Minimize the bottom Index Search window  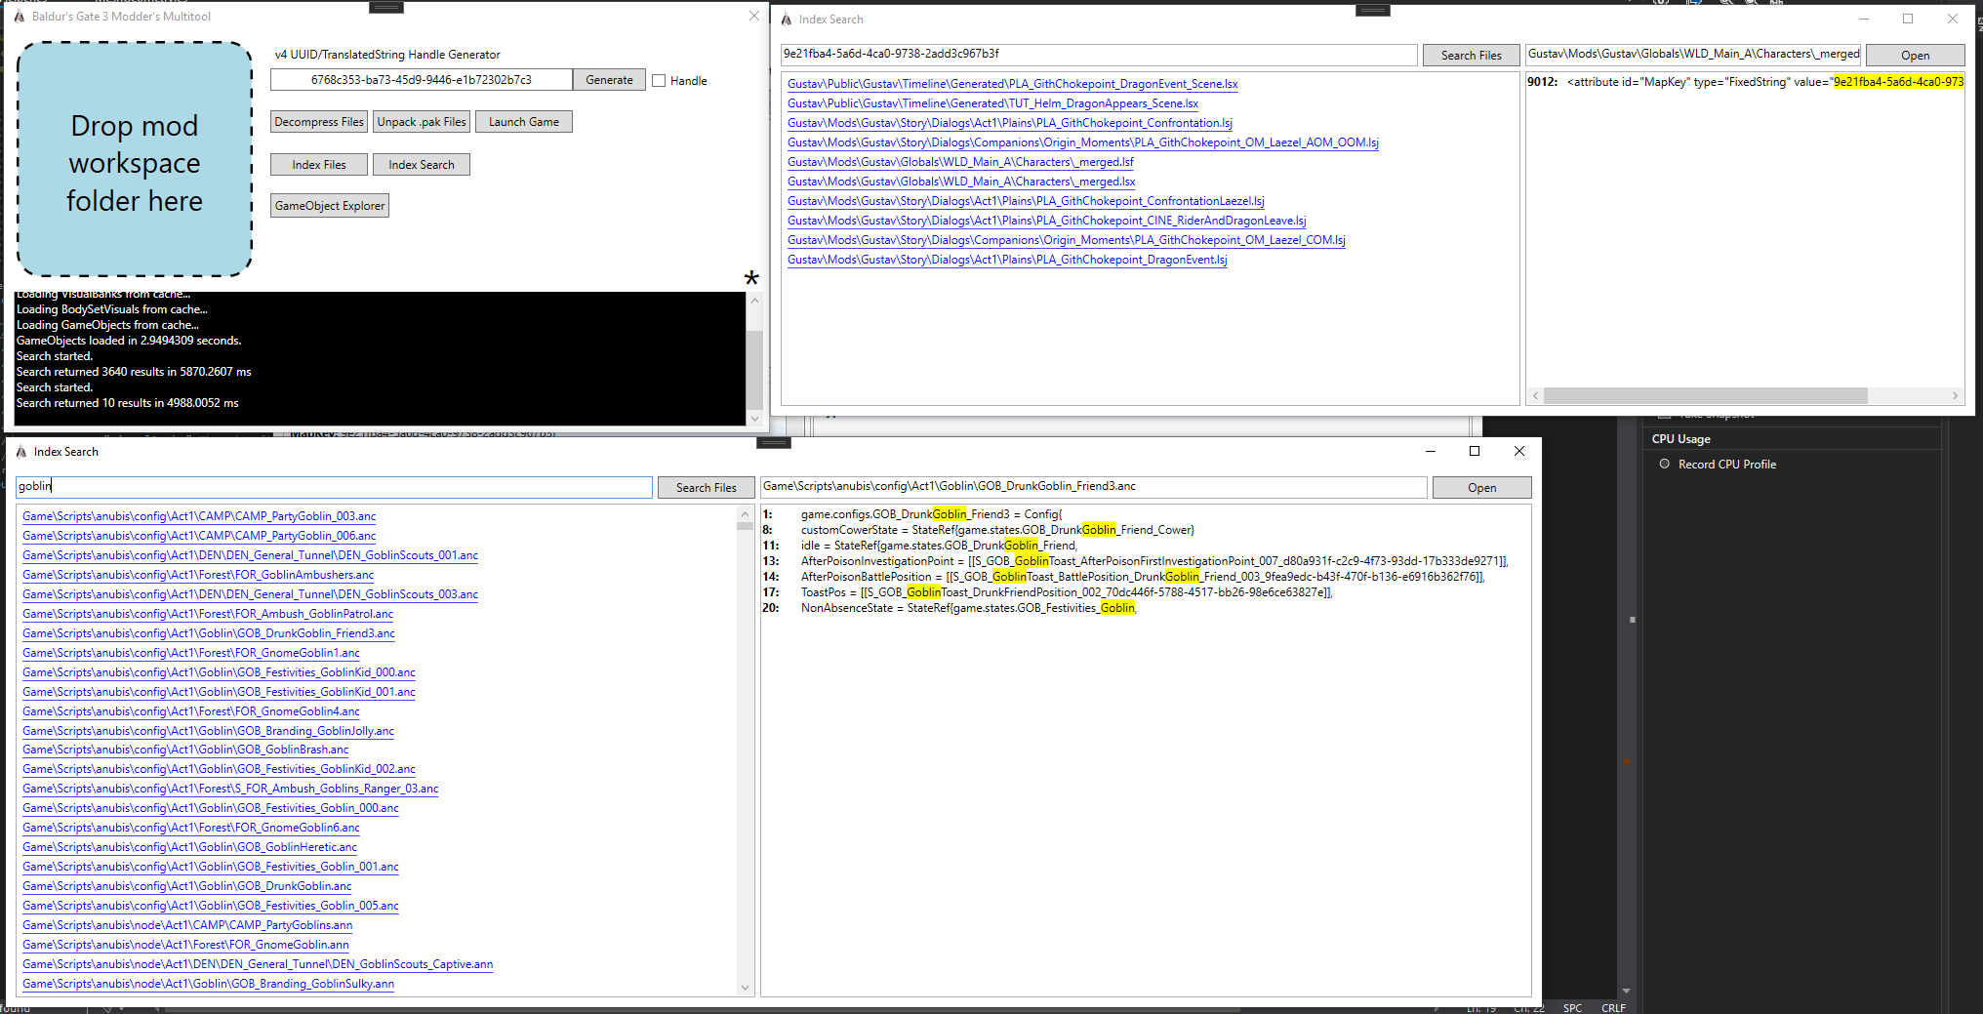[x=1430, y=451]
